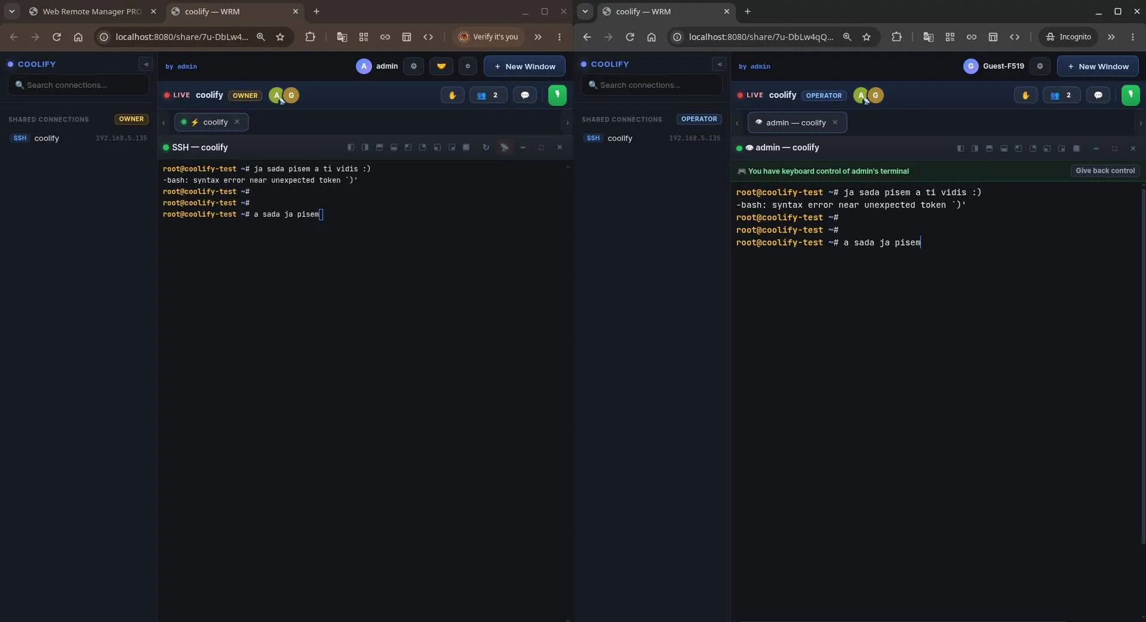Switch to Web Remote Manager PRO browser tab
The height and width of the screenshot is (622, 1146).
[x=91, y=11]
